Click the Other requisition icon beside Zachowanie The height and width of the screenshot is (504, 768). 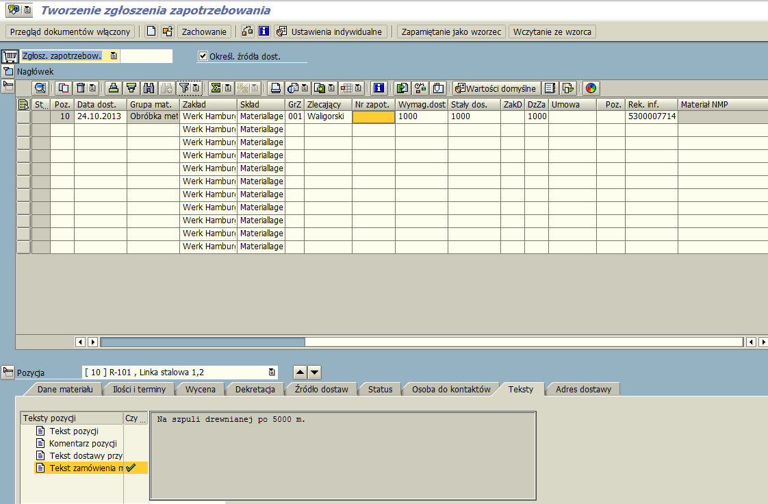pos(168,32)
